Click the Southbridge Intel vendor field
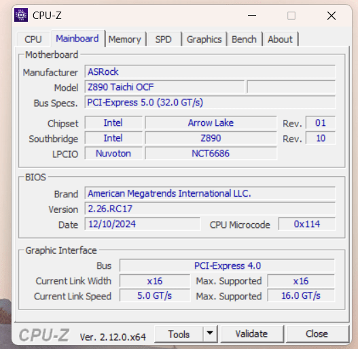358x349 pixels. pos(113,138)
